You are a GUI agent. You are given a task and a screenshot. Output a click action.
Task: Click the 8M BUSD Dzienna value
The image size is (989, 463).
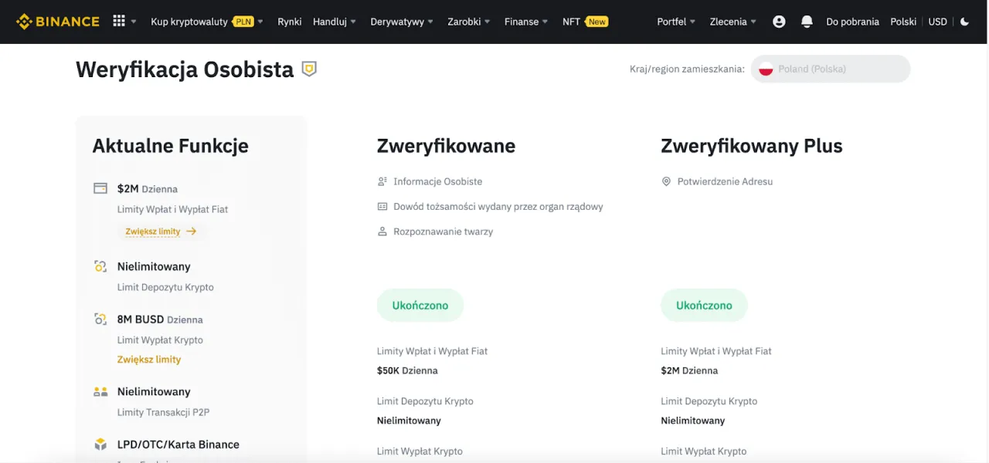coord(160,319)
